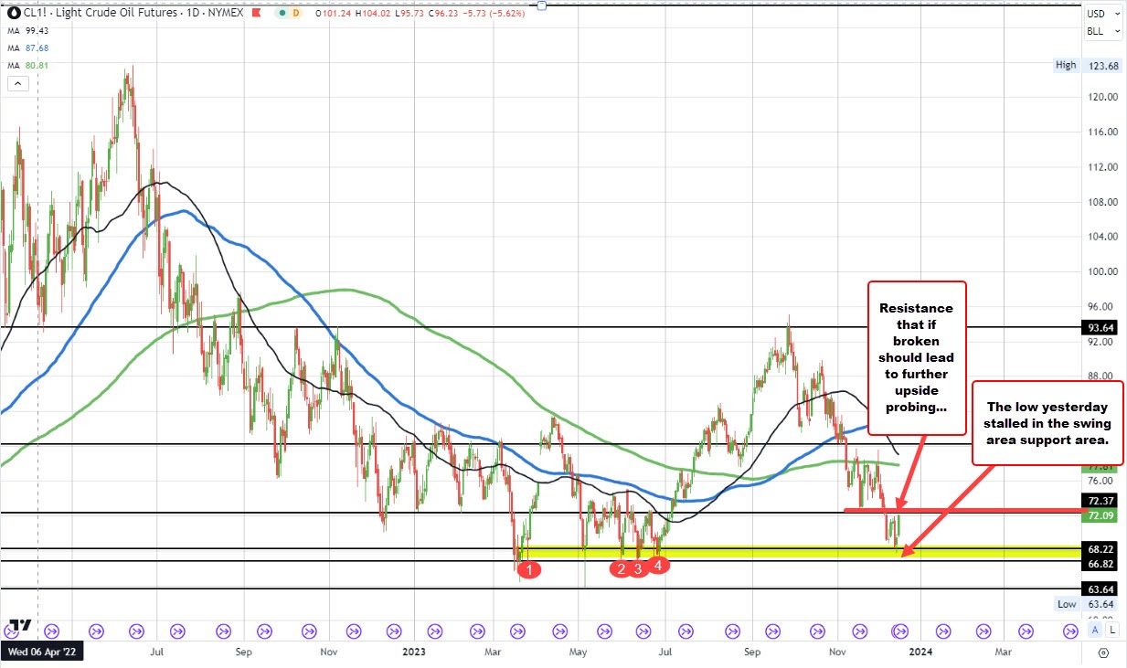Click the 2023 label on the time axis
The image size is (1127, 668).
point(413,652)
